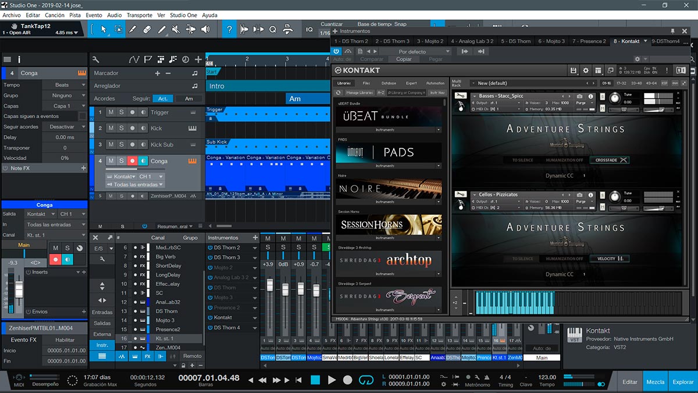Open the marker track flag icon
Viewport: 698px width, 393px height.
click(x=148, y=59)
